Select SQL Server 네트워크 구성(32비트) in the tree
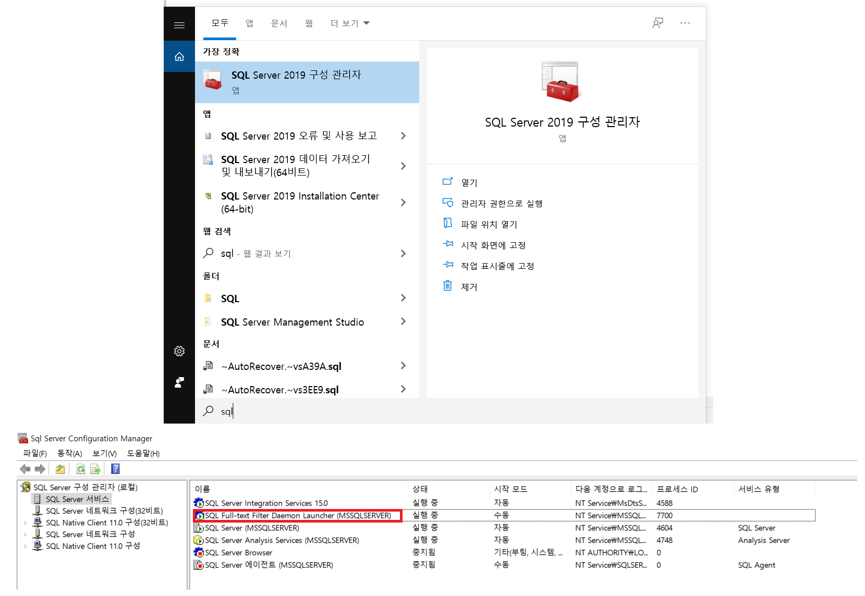Viewport: 865px width, 596px height. 104,511
